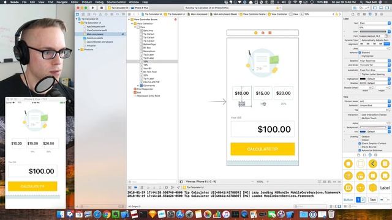Viewport: 392px width, 220px height.
Task: Toggle Automatically Adjusts Font checkbox
Action: tap(360, 40)
